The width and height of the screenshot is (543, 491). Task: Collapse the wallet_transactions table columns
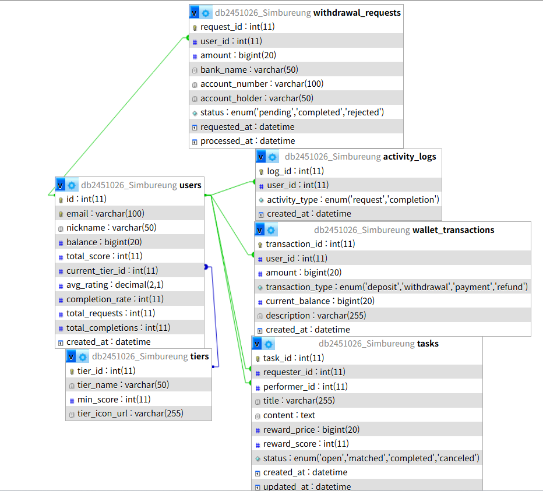260,229
